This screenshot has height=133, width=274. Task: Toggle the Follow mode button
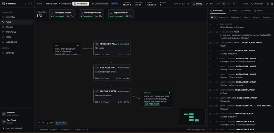coord(61,123)
